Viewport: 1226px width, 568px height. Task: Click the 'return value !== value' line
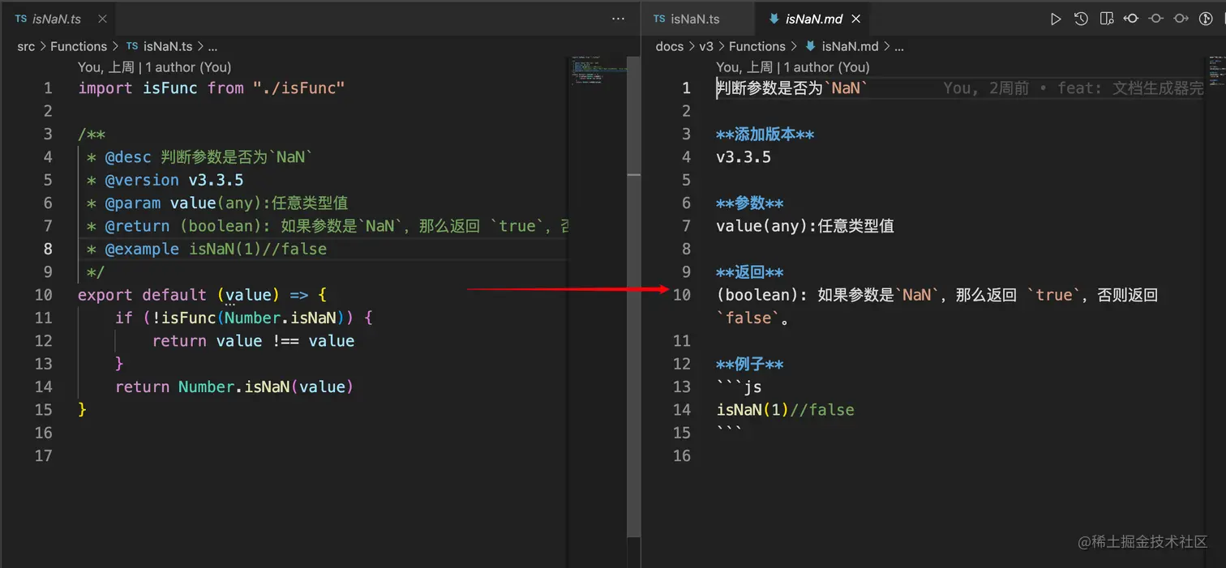tap(253, 341)
